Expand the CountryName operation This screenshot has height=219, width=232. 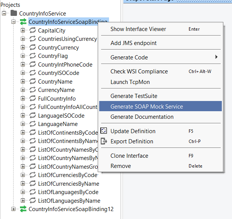pos(23,81)
